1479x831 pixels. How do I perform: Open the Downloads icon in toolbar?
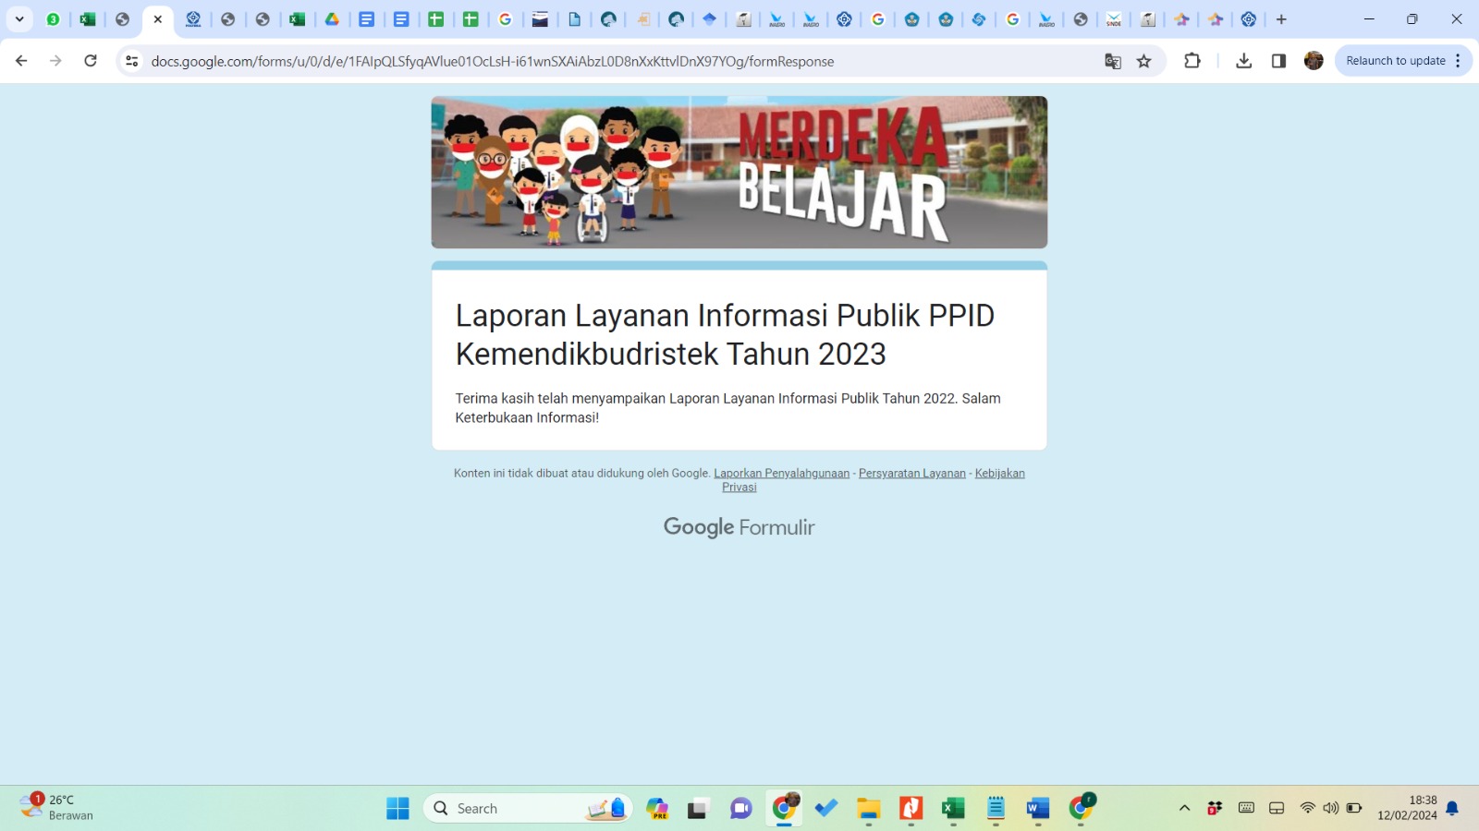tap(1244, 61)
